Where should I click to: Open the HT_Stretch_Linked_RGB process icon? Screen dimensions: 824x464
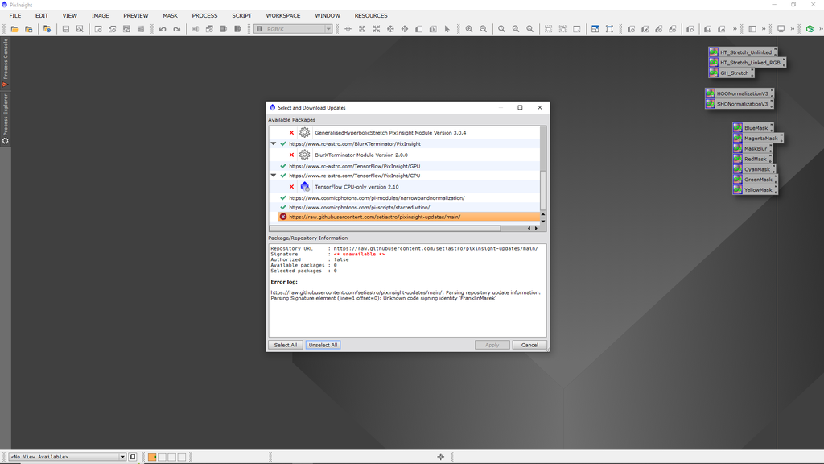pos(746,63)
